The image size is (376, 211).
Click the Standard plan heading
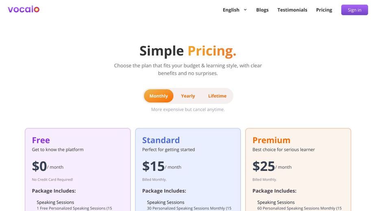[x=161, y=140]
